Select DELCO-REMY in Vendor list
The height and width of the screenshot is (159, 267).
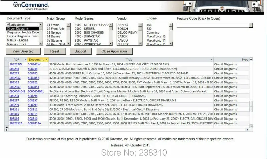[x=128, y=32]
